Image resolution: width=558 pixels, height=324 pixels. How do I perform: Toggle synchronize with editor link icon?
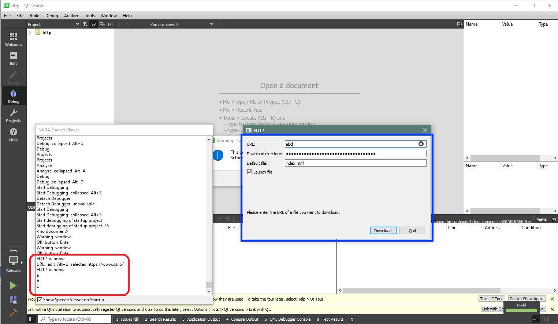pyautogui.click(x=93, y=25)
